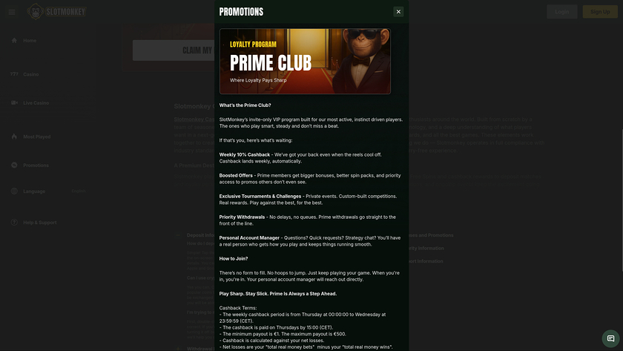The image size is (623, 351).
Task: Open the Casino 777 icon
Action: [14, 74]
